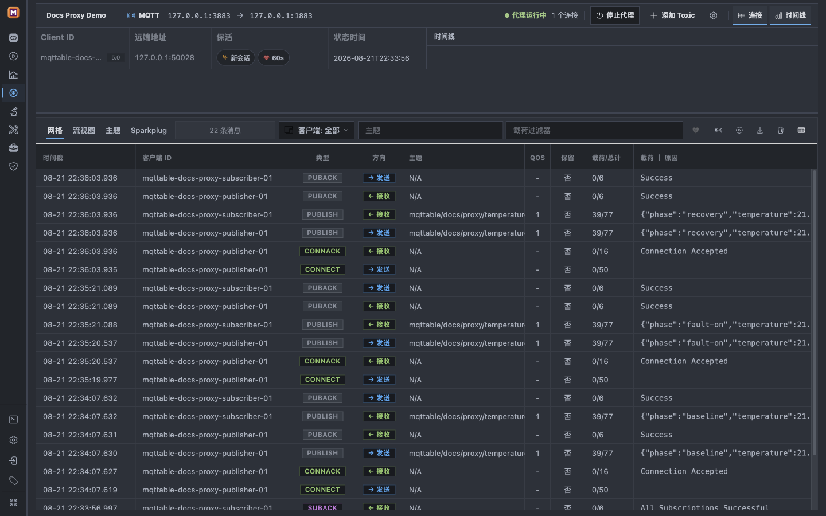
Task: Click the CONNACK badge at 22:35:20.537
Action: pos(322,361)
